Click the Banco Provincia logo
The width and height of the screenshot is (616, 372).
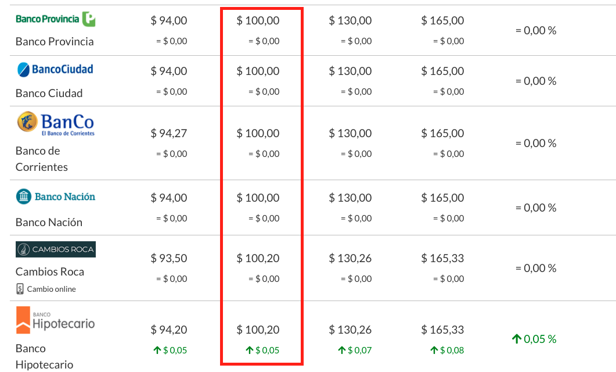coord(55,19)
